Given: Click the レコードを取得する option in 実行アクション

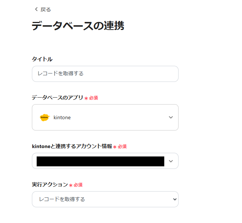Looking at the screenshot, I should (62, 199).
